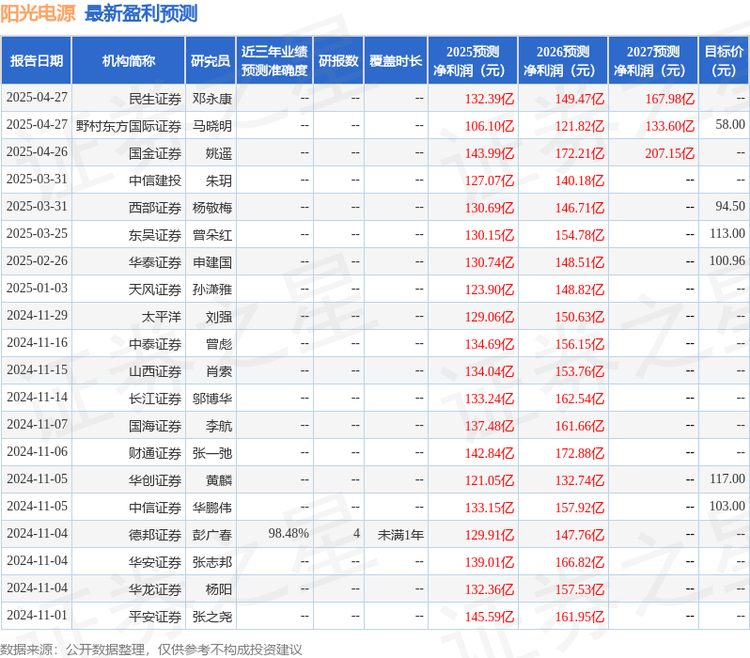Select the 报告日期 column header
The image size is (750, 658).
(x=37, y=61)
